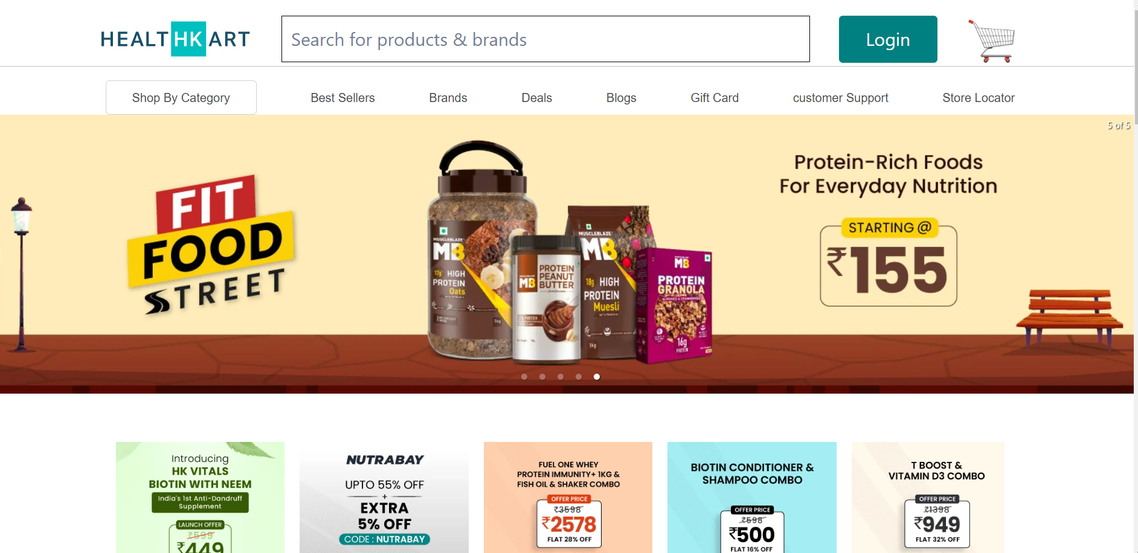
Task: Open the shopping cart icon
Action: click(x=992, y=40)
